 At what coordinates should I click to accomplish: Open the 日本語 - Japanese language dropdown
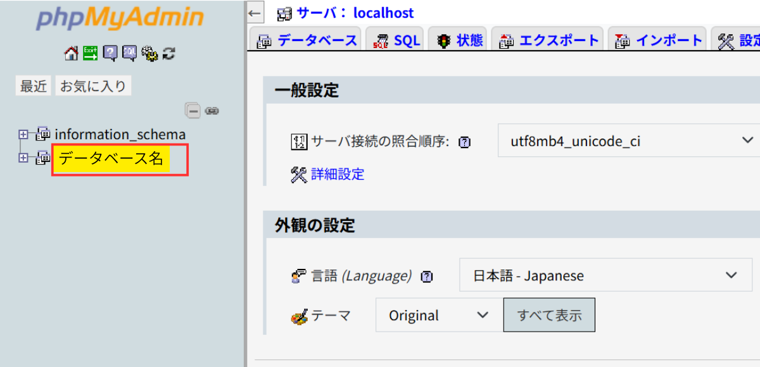pos(605,275)
